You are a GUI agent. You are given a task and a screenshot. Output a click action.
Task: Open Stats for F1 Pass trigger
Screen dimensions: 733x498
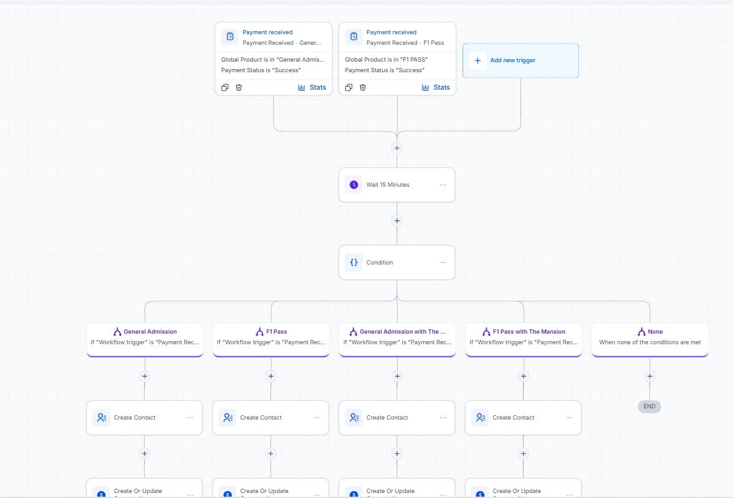tap(436, 87)
